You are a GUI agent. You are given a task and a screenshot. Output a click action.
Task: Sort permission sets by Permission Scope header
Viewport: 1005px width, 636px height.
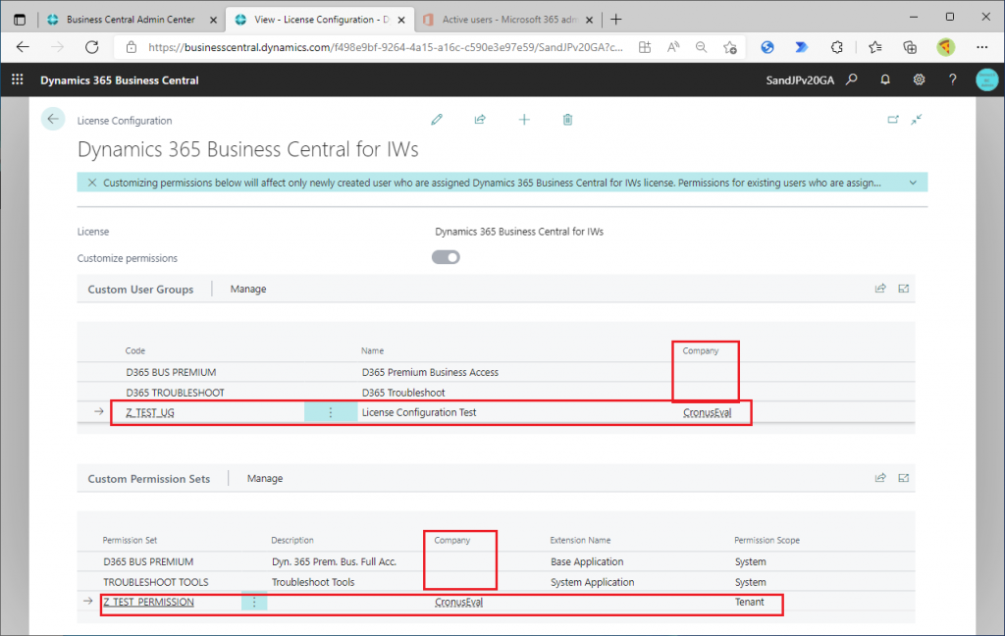tap(767, 541)
